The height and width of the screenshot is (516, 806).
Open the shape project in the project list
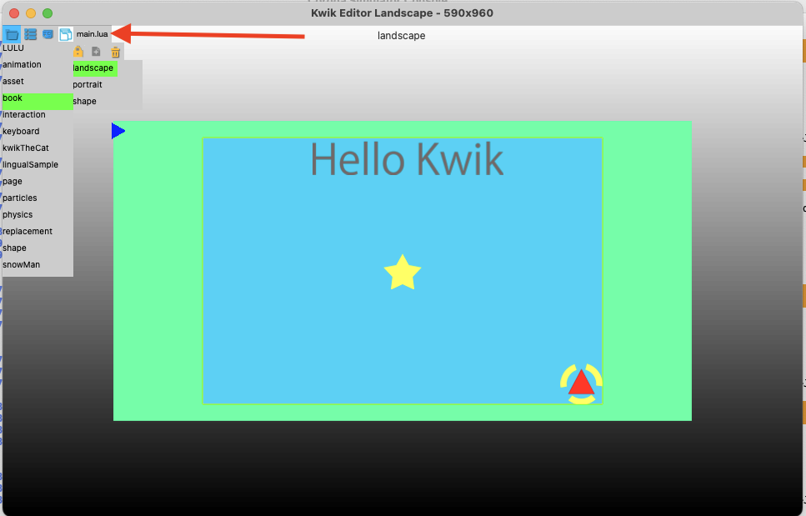click(14, 248)
